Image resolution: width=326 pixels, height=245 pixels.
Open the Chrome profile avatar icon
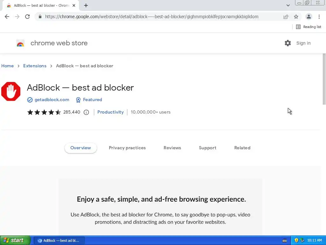coord(308,17)
